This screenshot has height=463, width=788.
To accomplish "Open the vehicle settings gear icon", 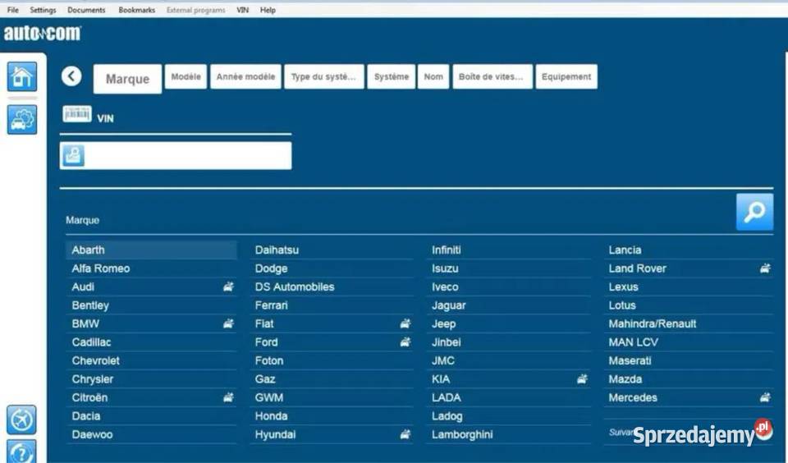I will click(21, 119).
